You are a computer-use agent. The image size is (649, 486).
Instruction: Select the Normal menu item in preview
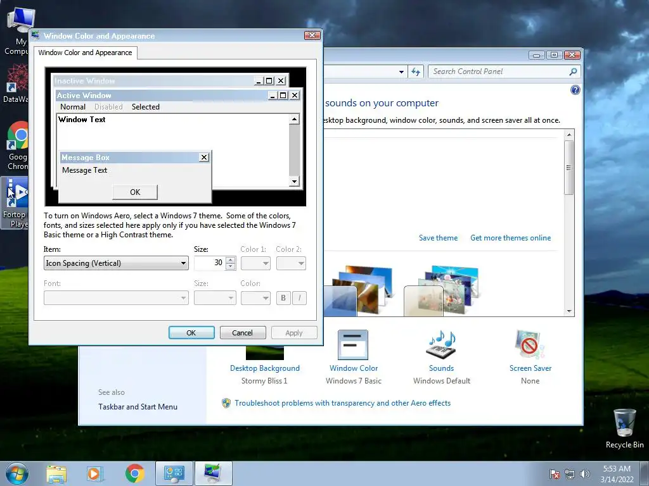tap(73, 106)
